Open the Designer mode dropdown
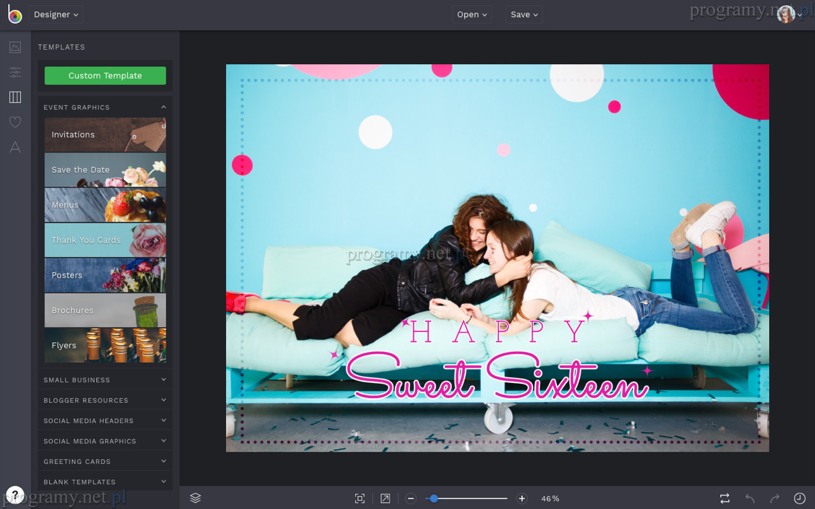 [x=55, y=15]
